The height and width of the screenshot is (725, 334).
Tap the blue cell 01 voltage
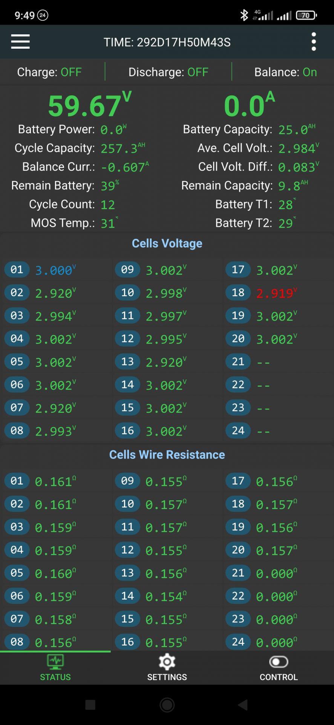tap(54, 270)
